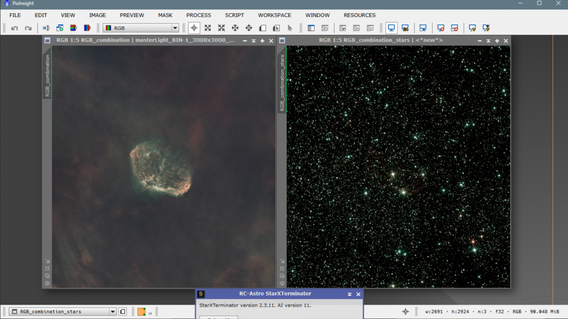Open the EDIT menu
Screen dimensions: 568x319
[x=40, y=15]
